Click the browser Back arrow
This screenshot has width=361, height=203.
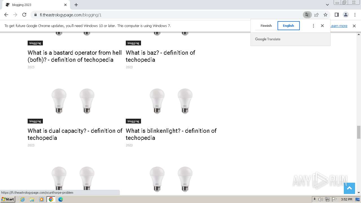pos(6,15)
